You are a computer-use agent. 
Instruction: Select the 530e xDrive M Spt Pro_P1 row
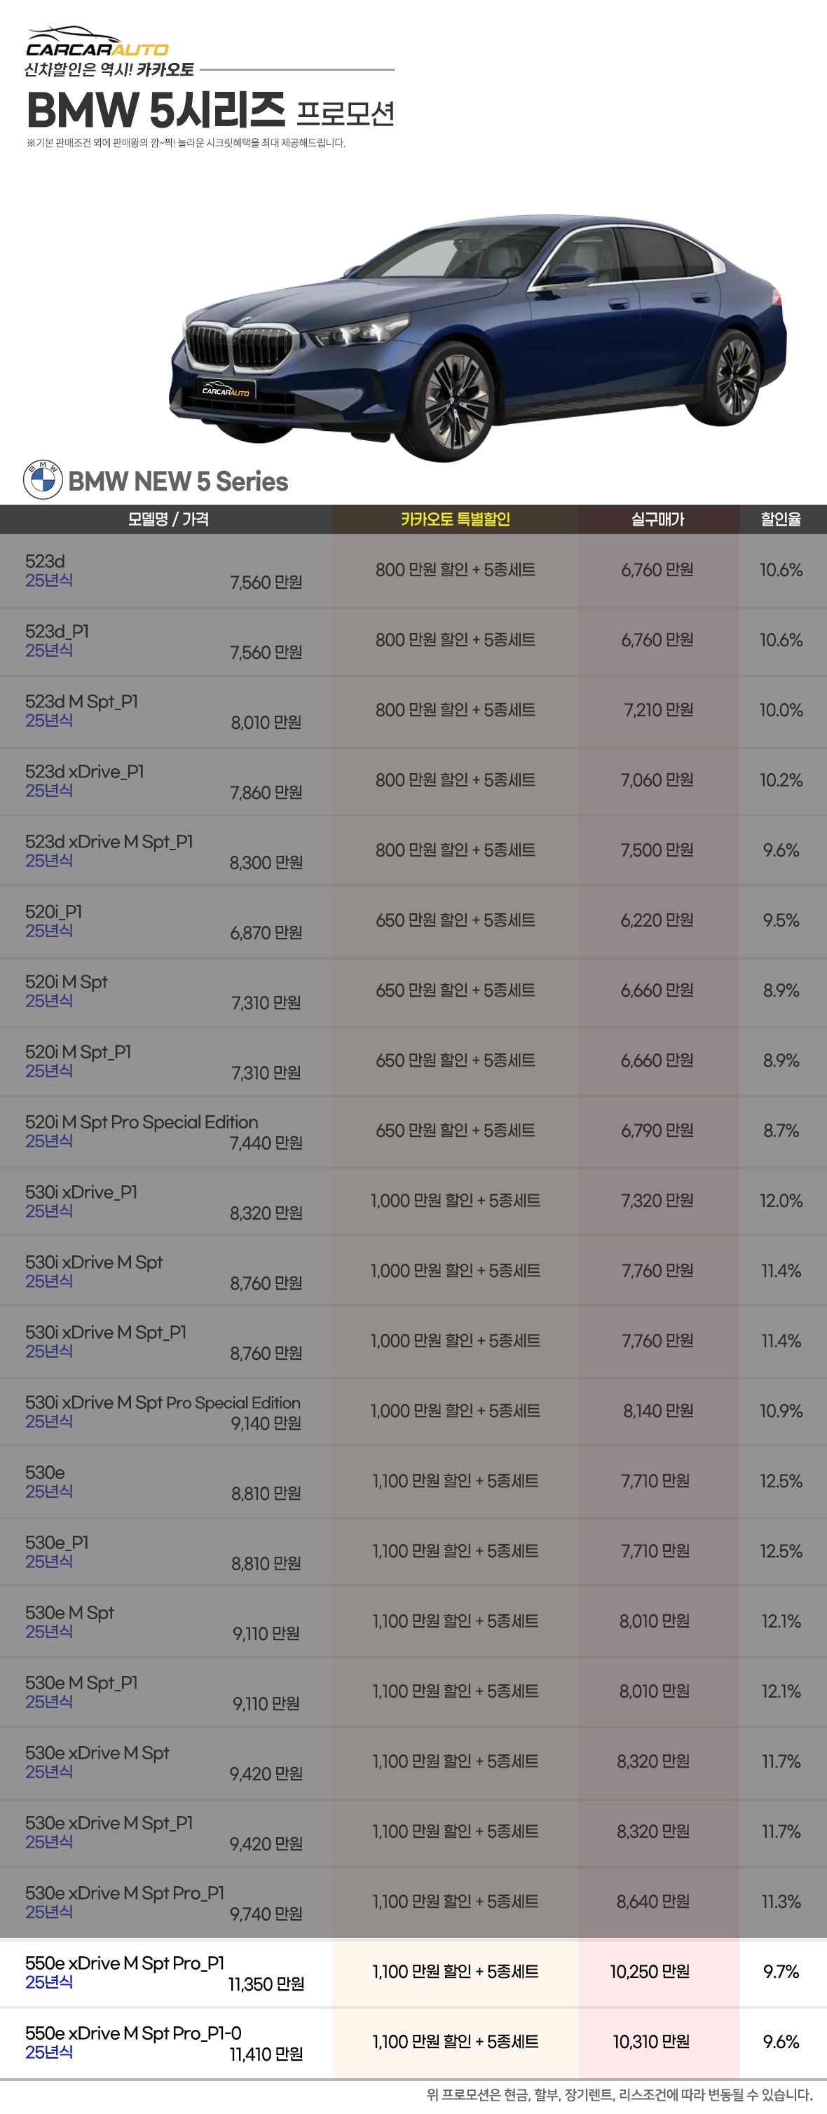tap(413, 1902)
